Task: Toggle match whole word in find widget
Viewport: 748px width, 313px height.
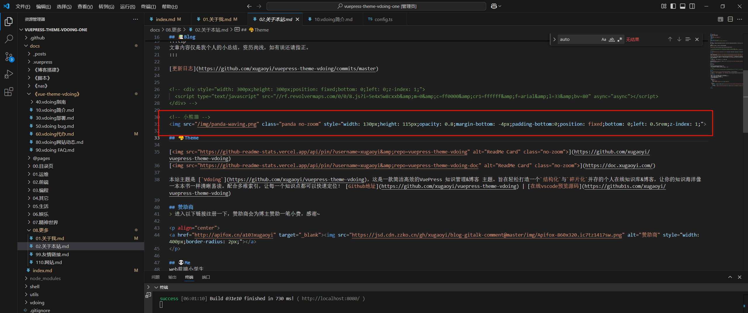Action: [x=612, y=39]
